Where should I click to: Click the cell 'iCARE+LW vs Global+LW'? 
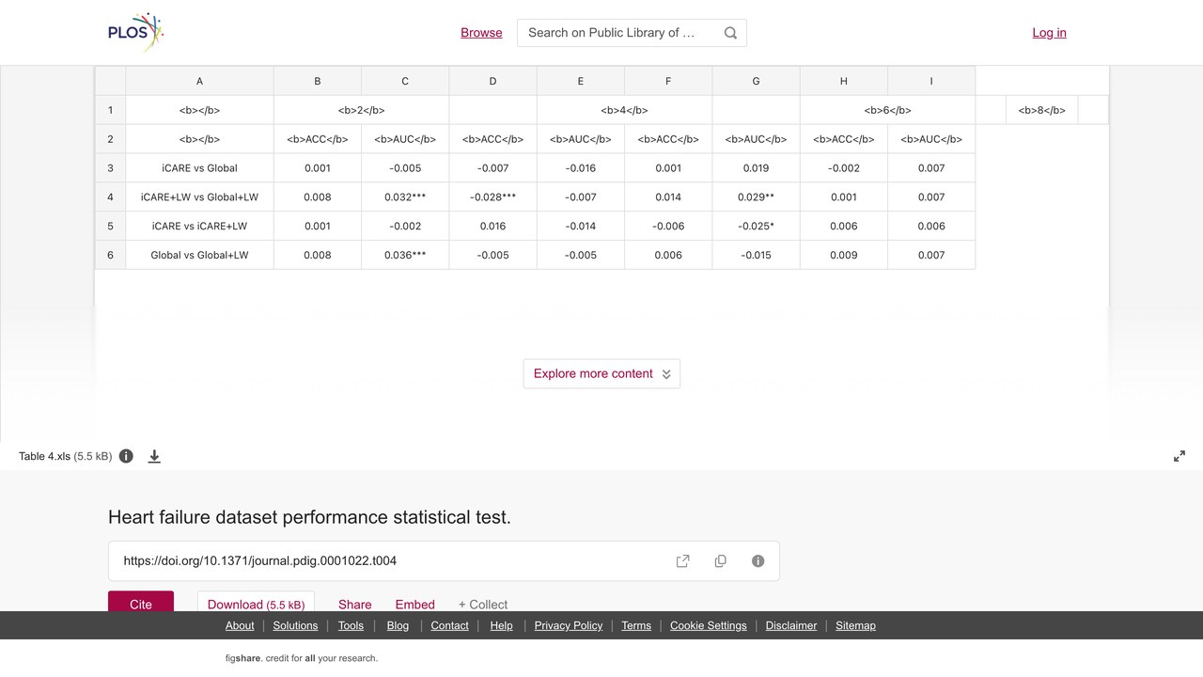(x=199, y=197)
